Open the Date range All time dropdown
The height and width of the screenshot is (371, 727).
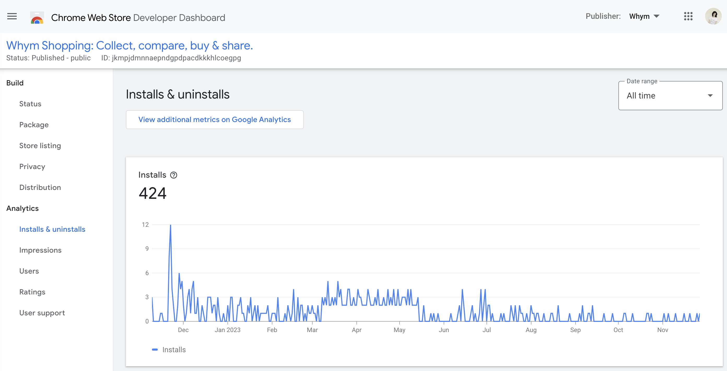tap(670, 96)
